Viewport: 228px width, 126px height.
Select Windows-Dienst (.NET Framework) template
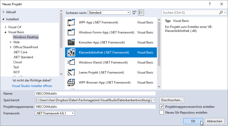coord(111,62)
